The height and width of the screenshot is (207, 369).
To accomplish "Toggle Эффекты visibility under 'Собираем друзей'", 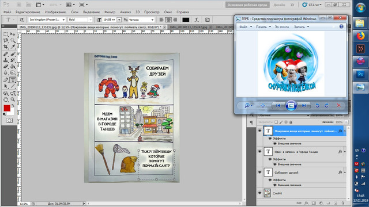I will tap(270, 180).
